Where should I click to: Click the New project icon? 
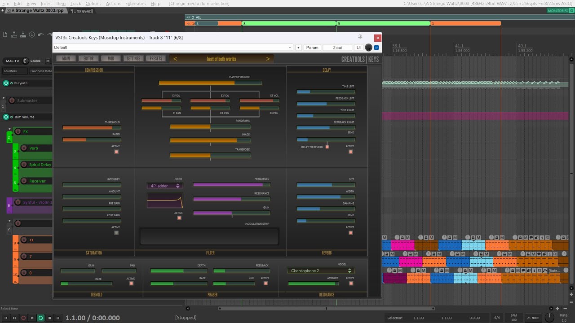click(x=5, y=35)
